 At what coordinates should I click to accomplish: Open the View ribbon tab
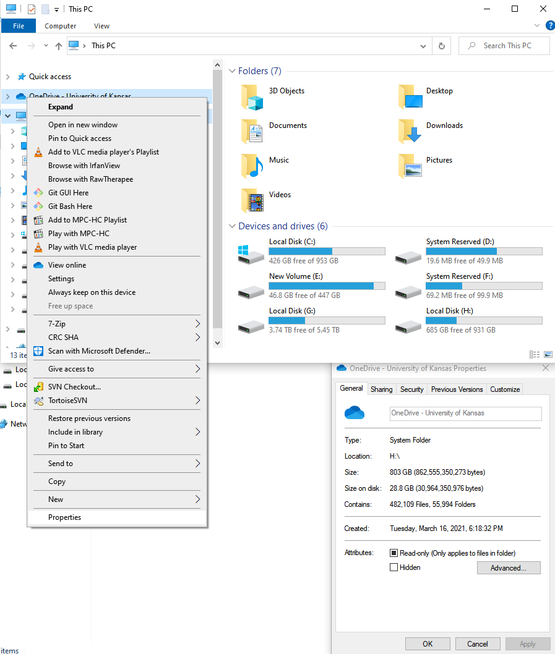[x=101, y=26]
